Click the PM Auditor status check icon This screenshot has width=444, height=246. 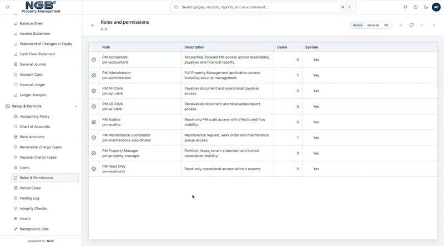[94, 122]
